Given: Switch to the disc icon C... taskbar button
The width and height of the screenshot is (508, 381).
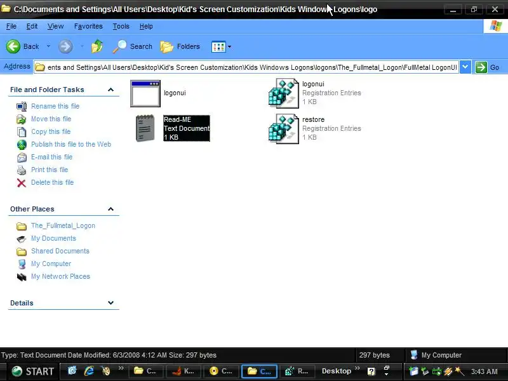Looking at the screenshot, I should (x=221, y=371).
